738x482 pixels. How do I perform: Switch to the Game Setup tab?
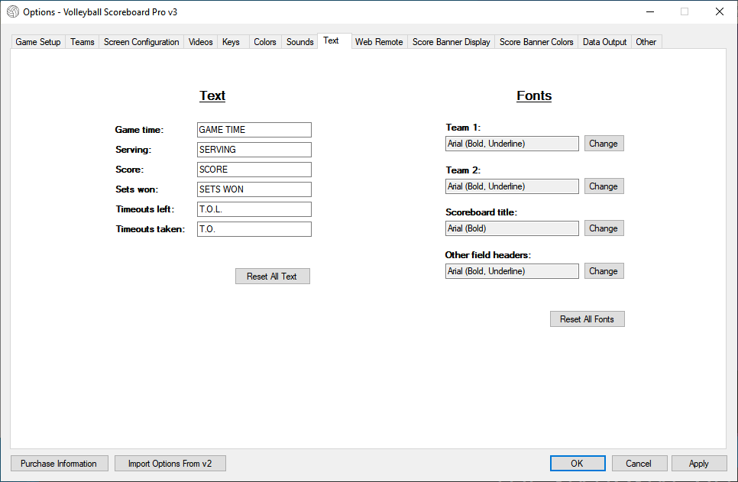tap(38, 42)
